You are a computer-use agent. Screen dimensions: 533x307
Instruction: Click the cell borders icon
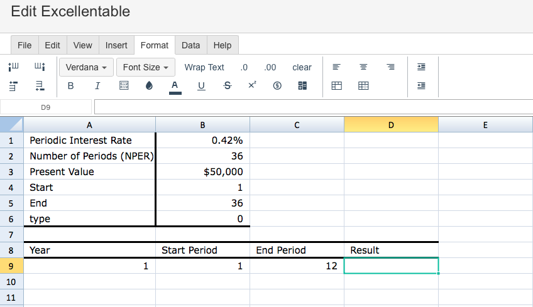pyautogui.click(x=124, y=86)
